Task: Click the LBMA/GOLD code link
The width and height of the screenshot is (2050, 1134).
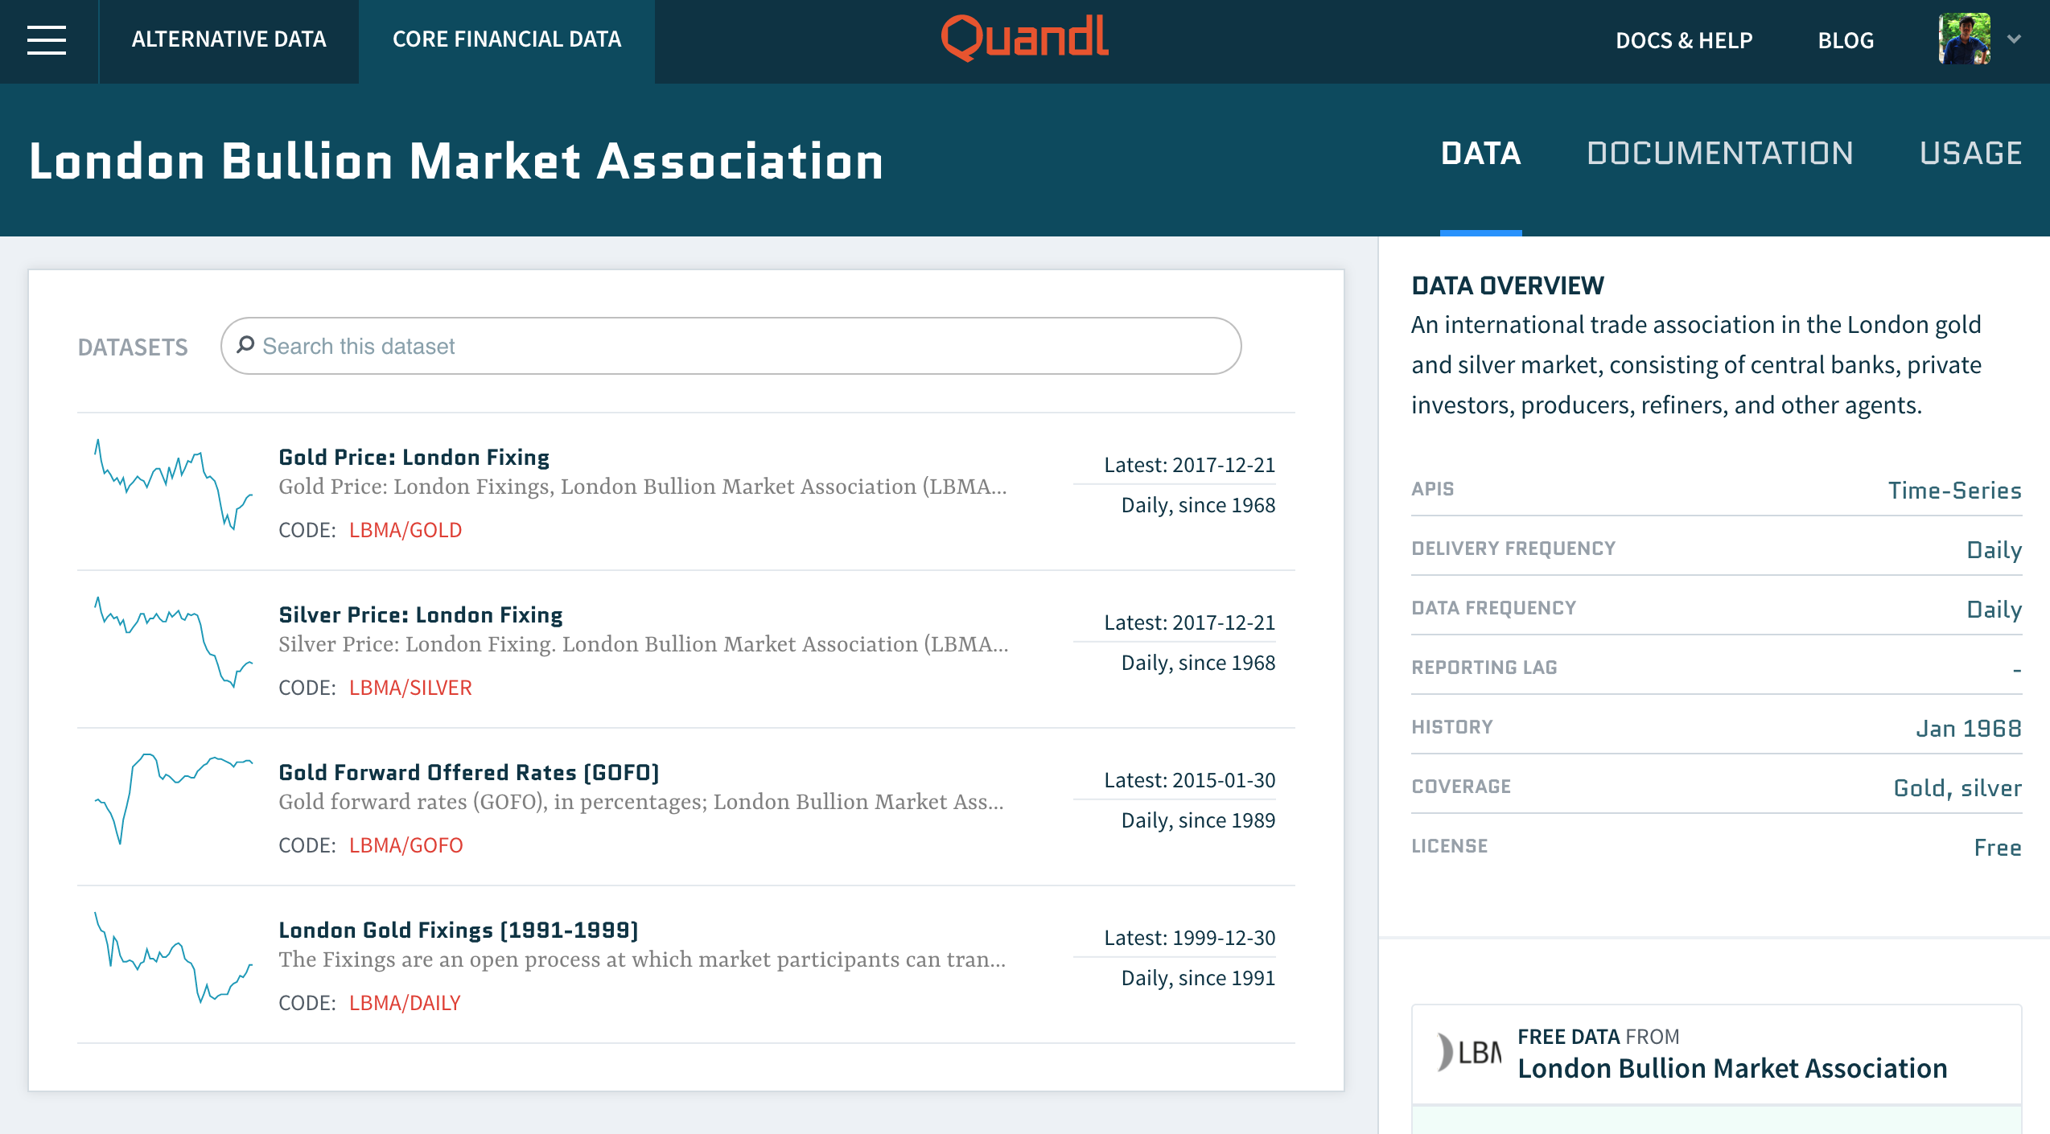Action: click(405, 530)
